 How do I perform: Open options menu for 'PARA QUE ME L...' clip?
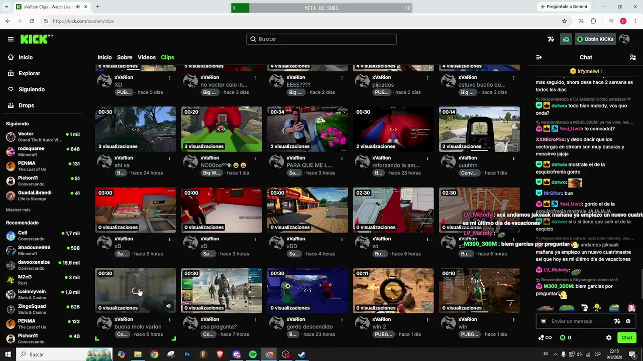342,158
